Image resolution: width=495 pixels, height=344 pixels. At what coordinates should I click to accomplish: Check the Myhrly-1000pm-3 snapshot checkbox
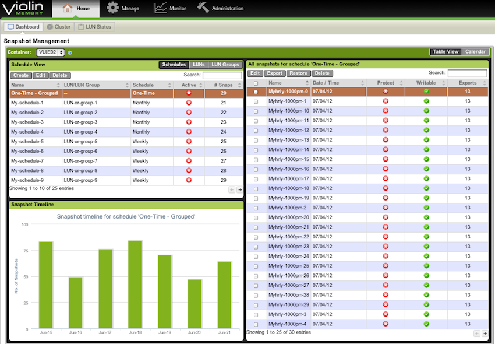pyautogui.click(x=256, y=315)
